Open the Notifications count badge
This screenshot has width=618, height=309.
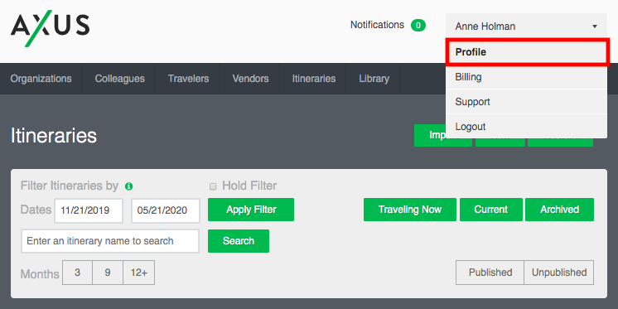tap(418, 26)
